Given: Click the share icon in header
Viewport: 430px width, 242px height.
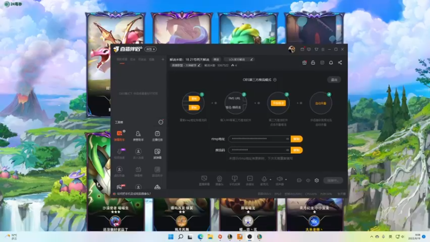Looking at the screenshot, I should click(340, 62).
